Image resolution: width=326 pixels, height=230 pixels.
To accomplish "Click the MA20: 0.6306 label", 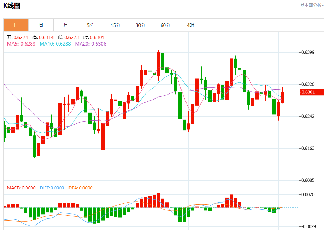I will [91, 44].
